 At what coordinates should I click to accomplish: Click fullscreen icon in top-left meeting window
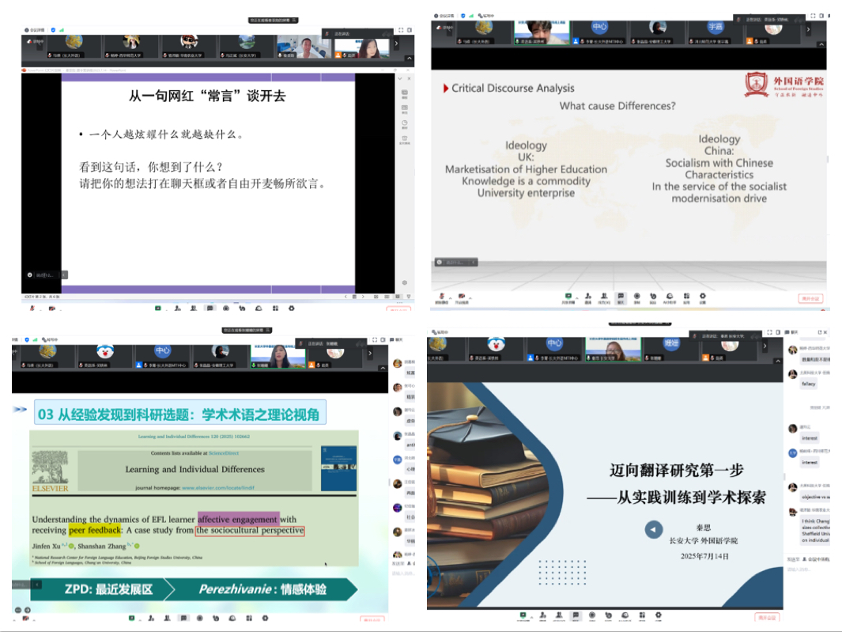400,29
